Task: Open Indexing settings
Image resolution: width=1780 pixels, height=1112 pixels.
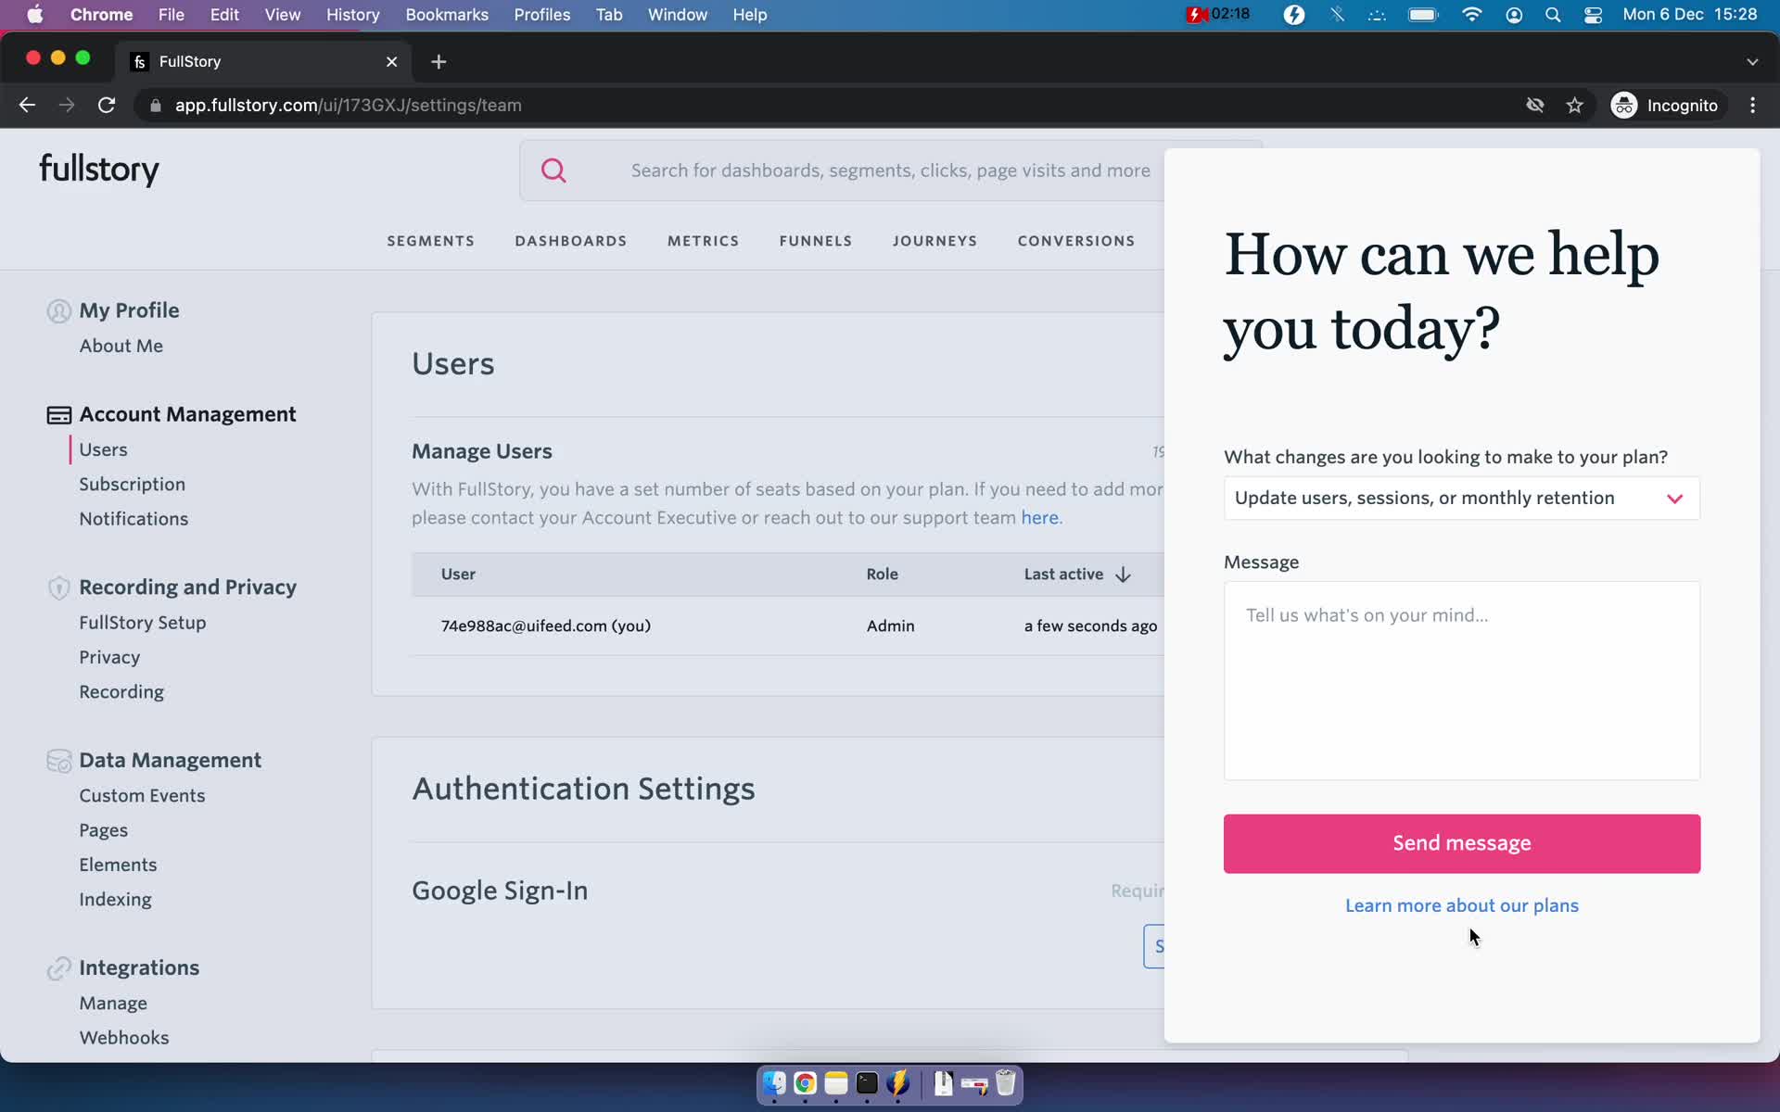Action: (x=115, y=900)
